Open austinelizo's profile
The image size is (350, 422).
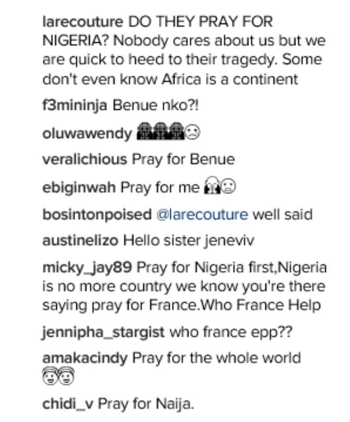tap(80, 241)
